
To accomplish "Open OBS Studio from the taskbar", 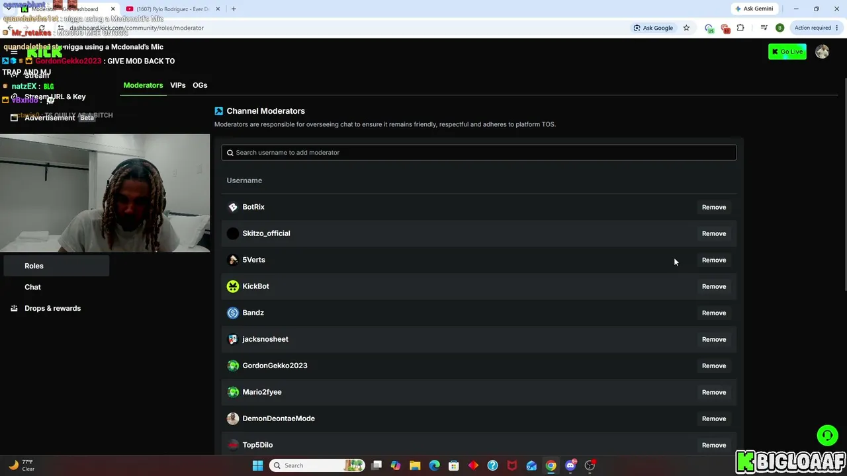I will 590,465.
